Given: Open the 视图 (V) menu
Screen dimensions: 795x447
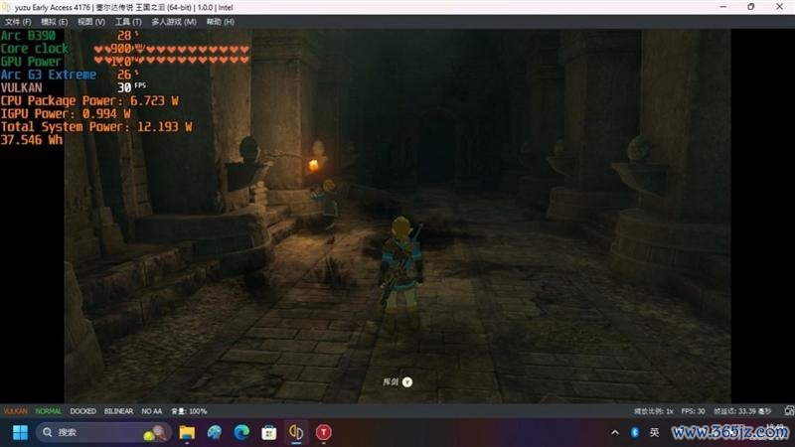Looking at the screenshot, I should tap(91, 22).
